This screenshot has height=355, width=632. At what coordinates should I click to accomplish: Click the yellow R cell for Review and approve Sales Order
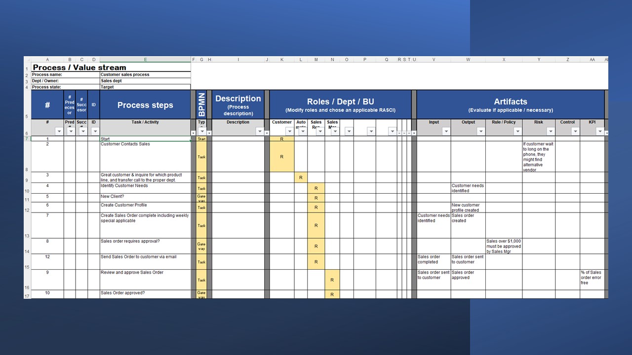click(x=332, y=280)
